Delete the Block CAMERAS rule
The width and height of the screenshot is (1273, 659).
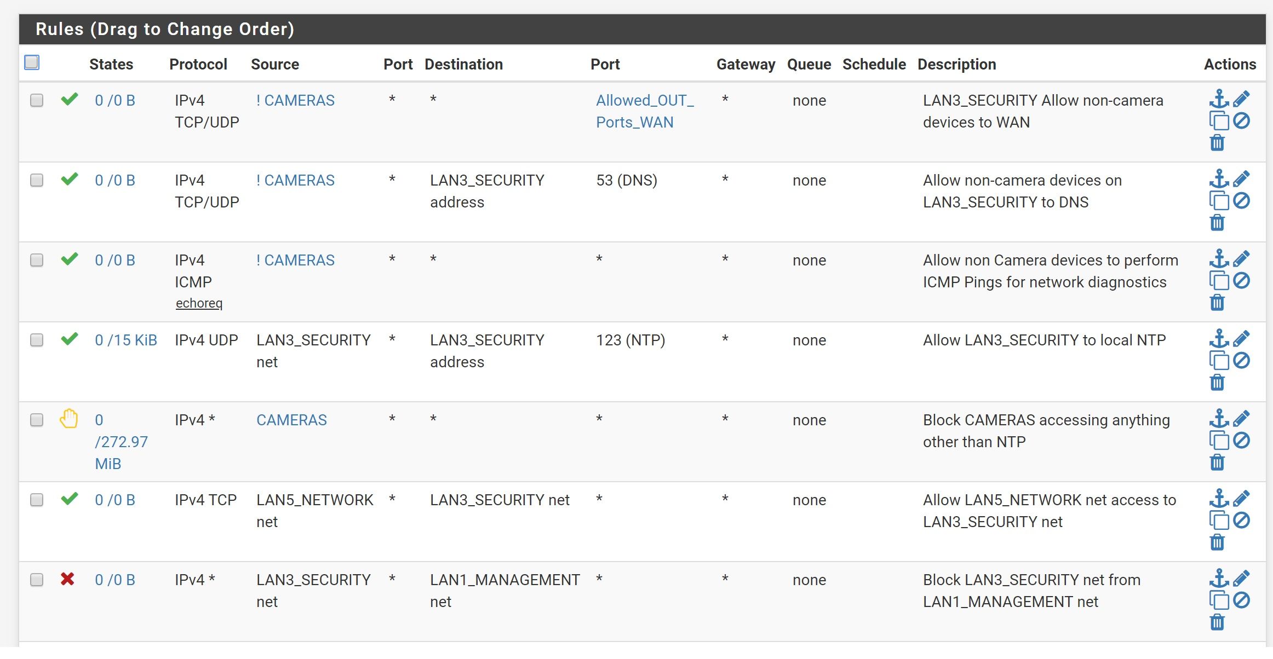point(1217,463)
